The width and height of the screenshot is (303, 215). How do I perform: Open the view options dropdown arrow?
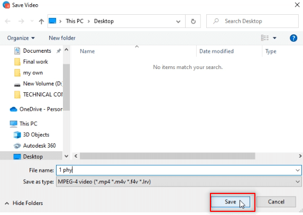tap(274, 38)
